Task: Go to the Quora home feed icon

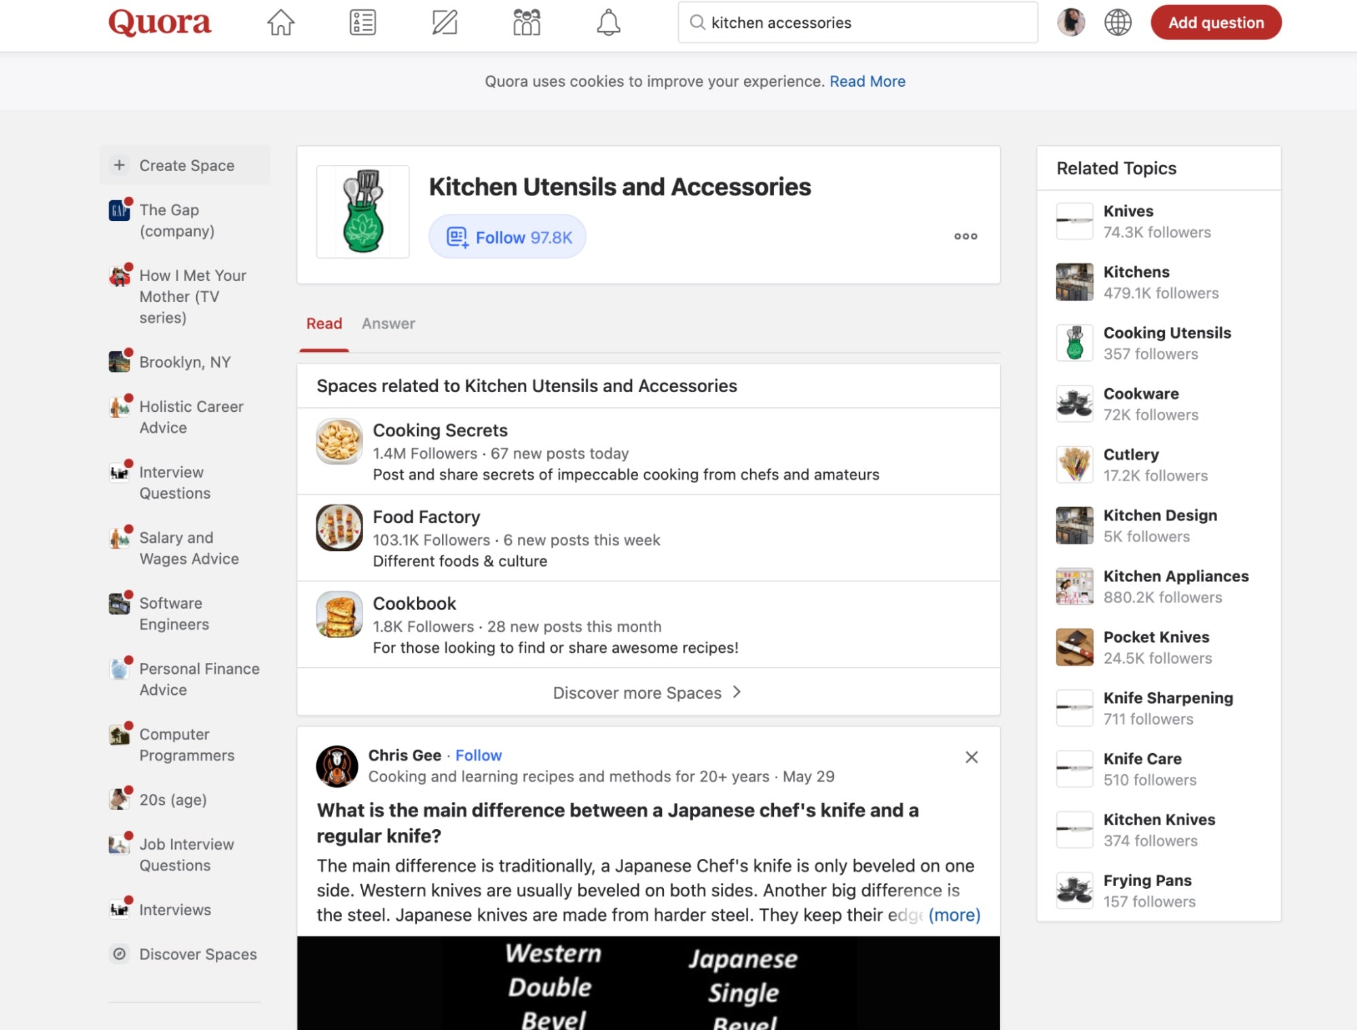Action: 280,22
